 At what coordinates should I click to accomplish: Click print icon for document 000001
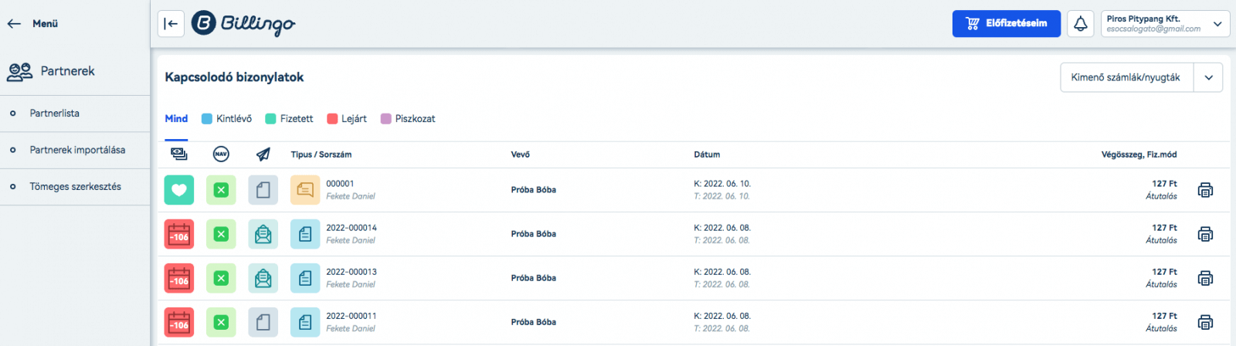pos(1204,190)
